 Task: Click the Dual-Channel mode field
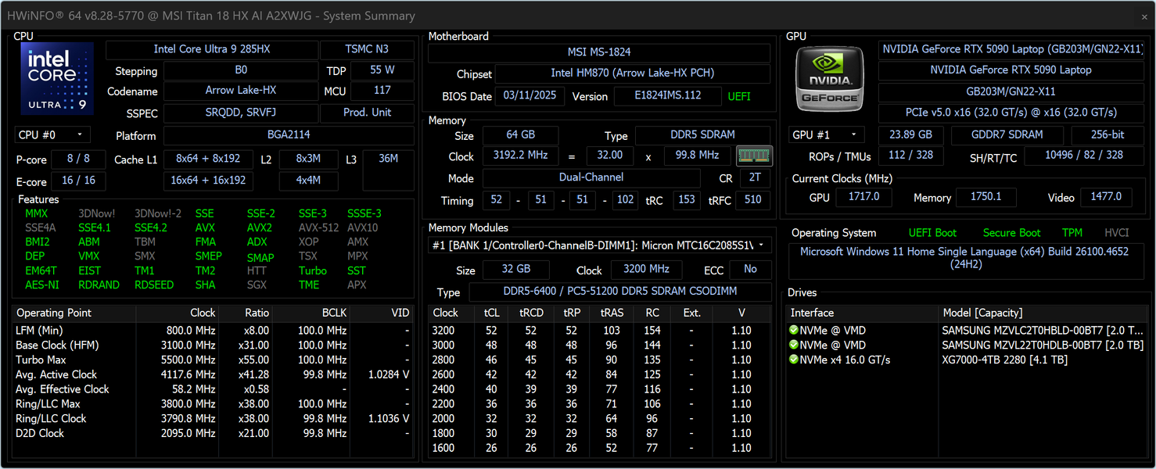[591, 177]
